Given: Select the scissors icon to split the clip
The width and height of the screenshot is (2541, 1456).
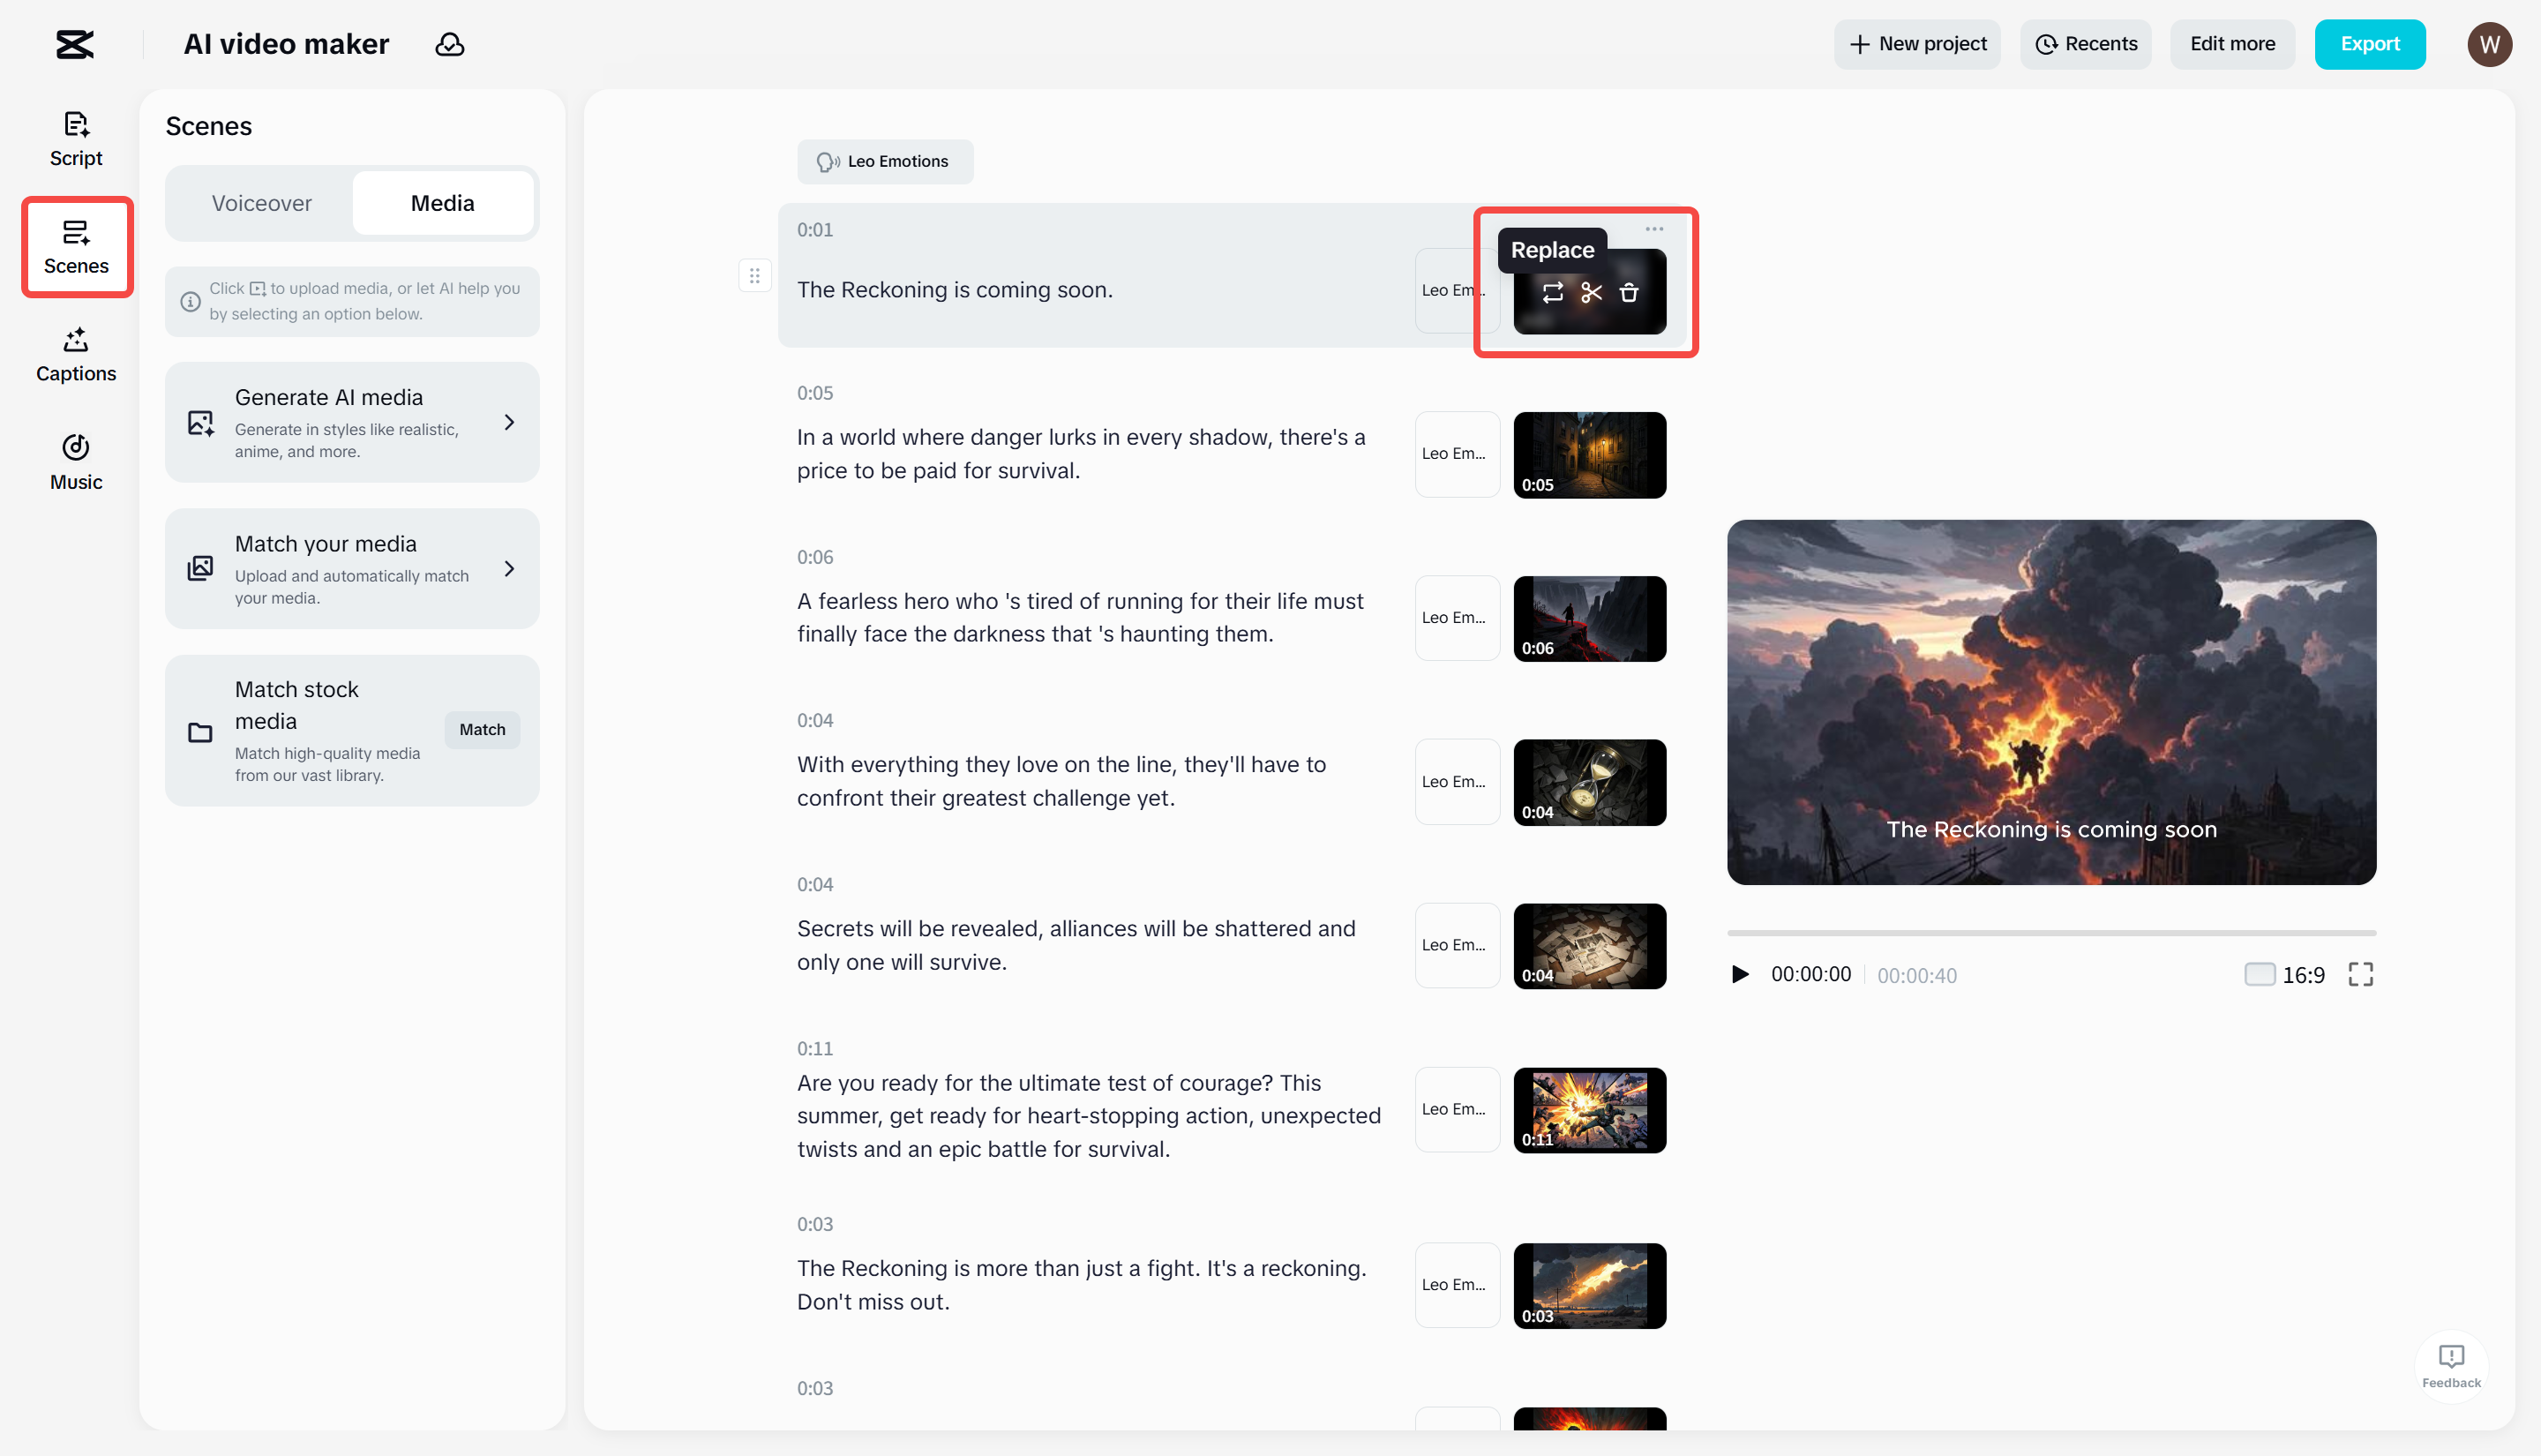Looking at the screenshot, I should [1591, 292].
